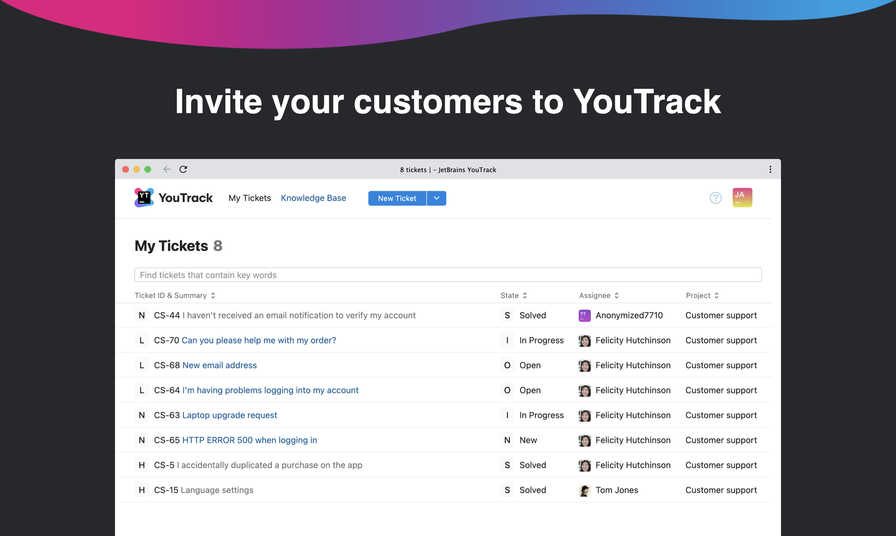This screenshot has height=536, width=896.
Task: Click Open state text on CS-68
Action: [x=530, y=365]
